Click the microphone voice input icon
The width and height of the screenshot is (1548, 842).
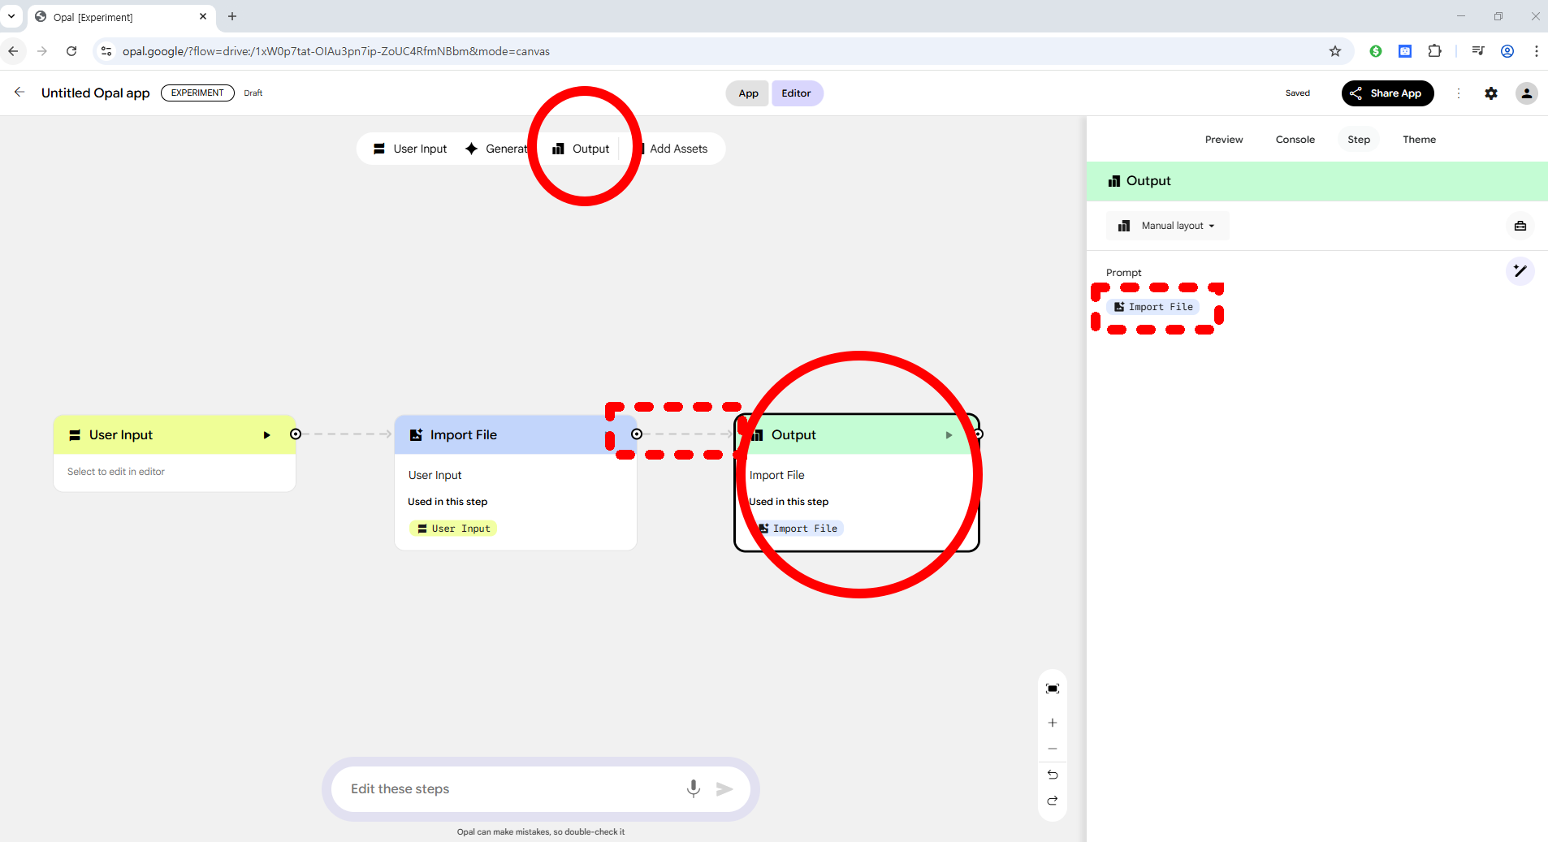click(x=694, y=788)
